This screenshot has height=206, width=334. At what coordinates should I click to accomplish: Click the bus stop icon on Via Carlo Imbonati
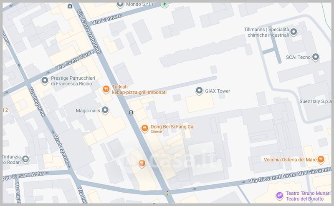coord(131,112)
